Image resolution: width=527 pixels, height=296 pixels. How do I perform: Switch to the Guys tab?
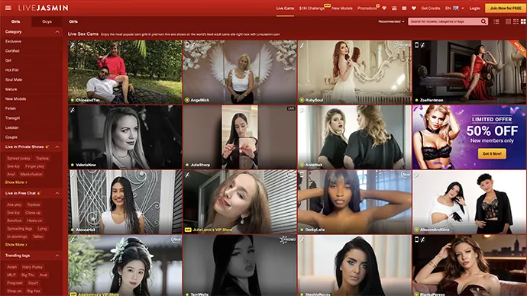click(47, 21)
